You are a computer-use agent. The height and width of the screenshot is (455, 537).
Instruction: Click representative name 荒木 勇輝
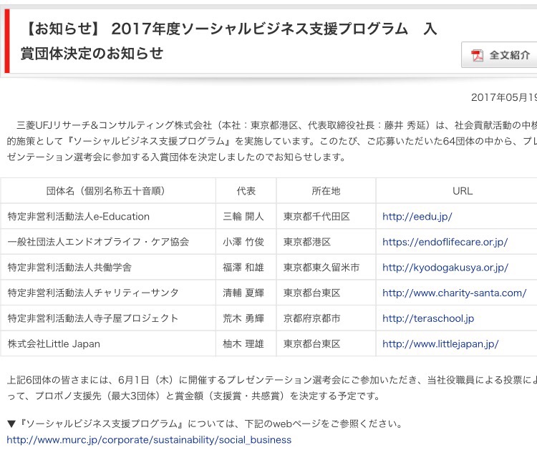click(243, 318)
